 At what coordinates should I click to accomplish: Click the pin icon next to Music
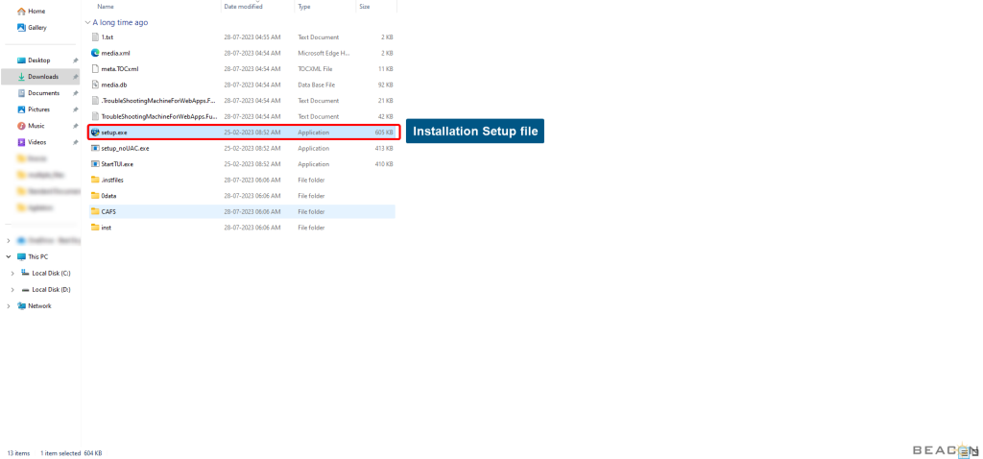coord(75,126)
